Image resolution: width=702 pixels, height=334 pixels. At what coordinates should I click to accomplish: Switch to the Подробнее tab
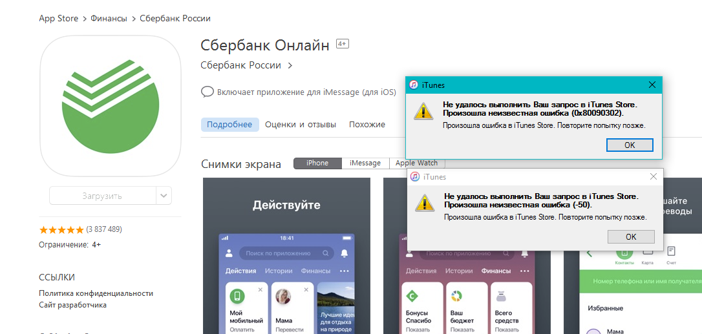229,125
